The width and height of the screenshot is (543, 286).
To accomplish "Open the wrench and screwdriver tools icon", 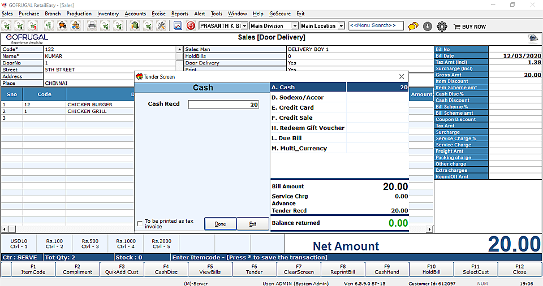I will coord(161,25).
